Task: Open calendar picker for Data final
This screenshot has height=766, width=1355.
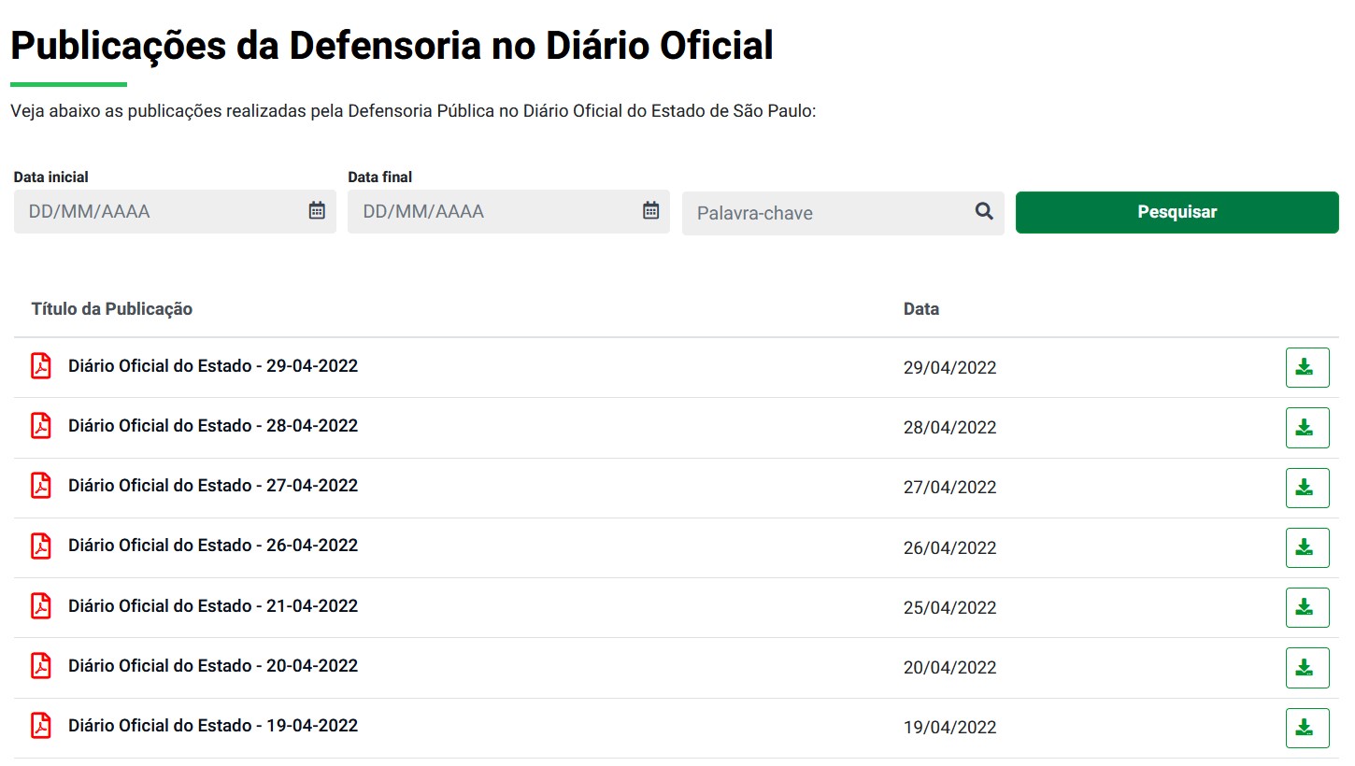Action: [x=651, y=210]
